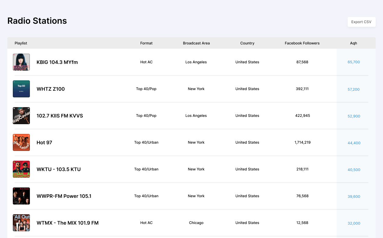383x238 pixels.
Task: Select the RapCaviar cover for 102.7 KIIS FM
Action: 21,115
